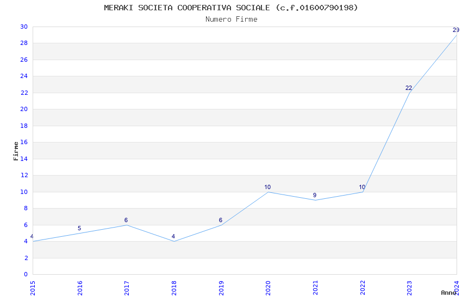Click the y-axis tick value 14
The height and width of the screenshot is (298, 462).
(24, 159)
